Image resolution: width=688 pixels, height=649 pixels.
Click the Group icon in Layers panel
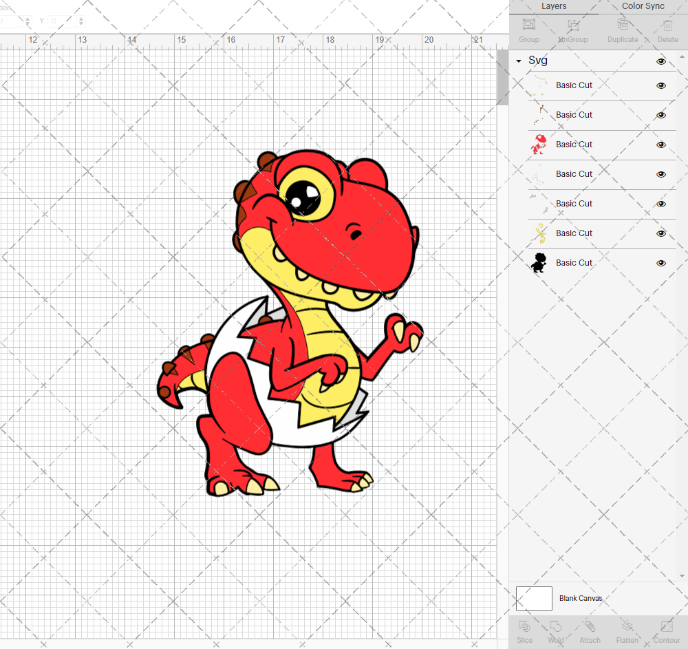click(x=528, y=24)
